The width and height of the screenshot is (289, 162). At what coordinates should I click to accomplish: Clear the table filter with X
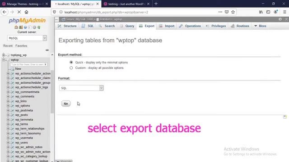(x=45, y=64)
